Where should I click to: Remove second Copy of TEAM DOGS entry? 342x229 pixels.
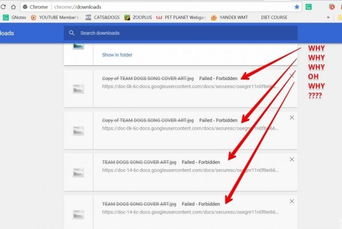tap(292, 118)
